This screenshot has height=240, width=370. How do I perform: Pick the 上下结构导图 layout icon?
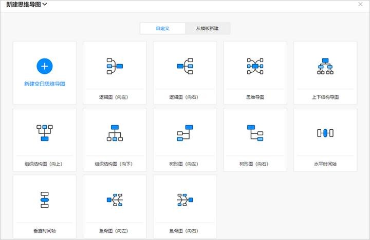(x=325, y=66)
